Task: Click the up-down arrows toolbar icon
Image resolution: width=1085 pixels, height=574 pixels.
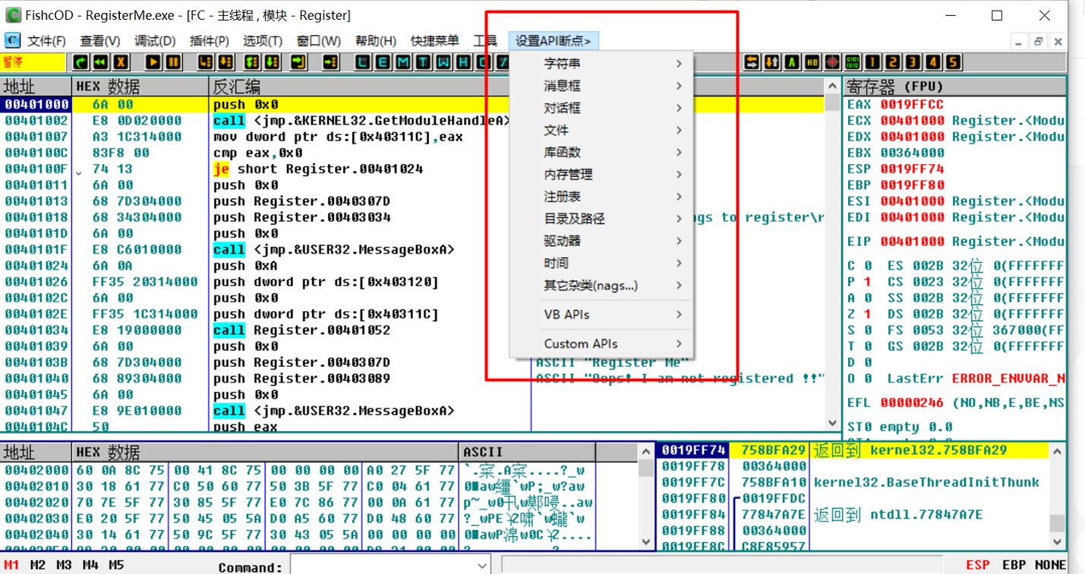Action: pos(772,62)
